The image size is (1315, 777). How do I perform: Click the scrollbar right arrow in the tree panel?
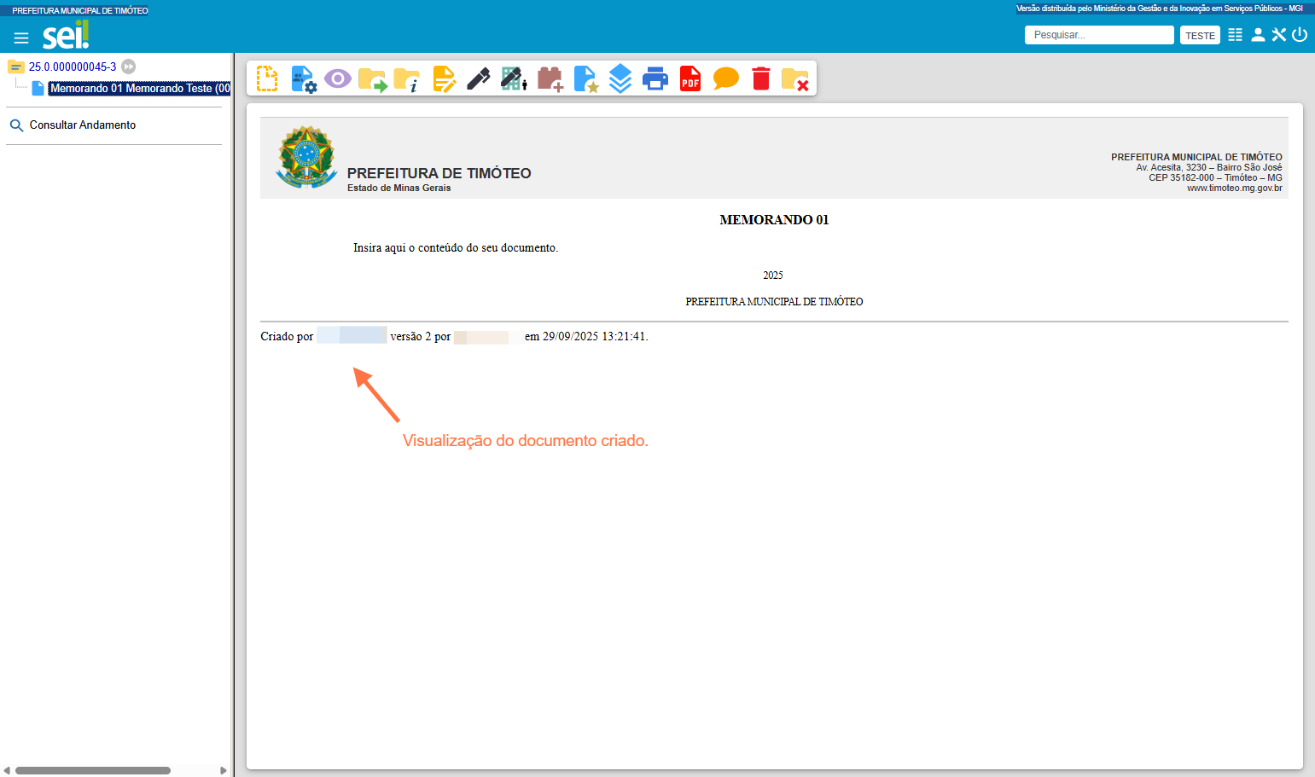point(224,770)
